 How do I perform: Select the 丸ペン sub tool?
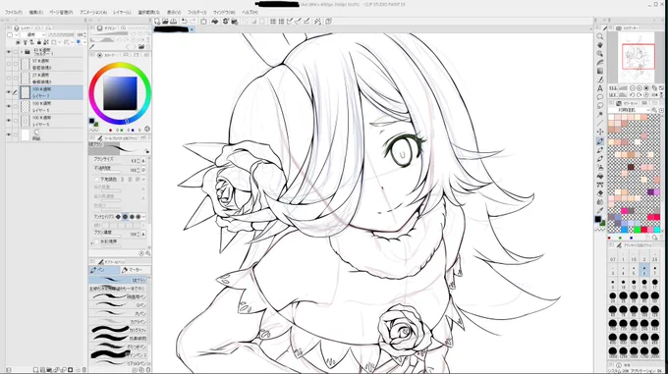click(x=119, y=313)
